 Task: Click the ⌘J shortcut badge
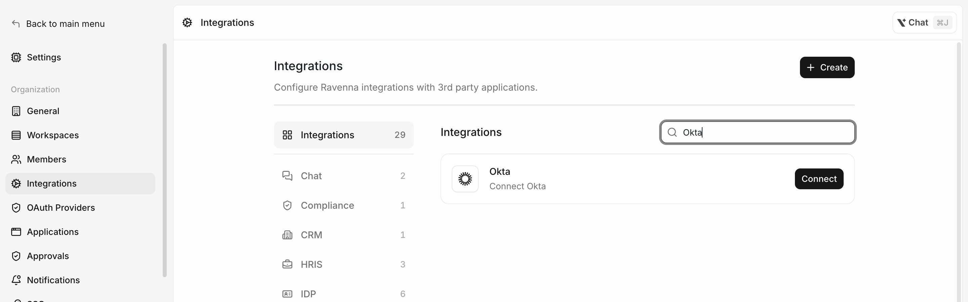click(942, 22)
